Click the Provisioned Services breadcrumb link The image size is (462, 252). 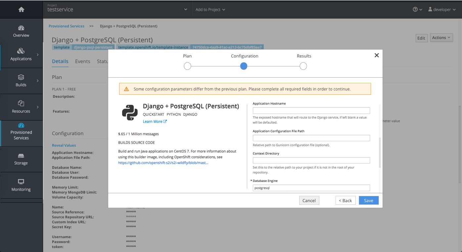(x=67, y=26)
